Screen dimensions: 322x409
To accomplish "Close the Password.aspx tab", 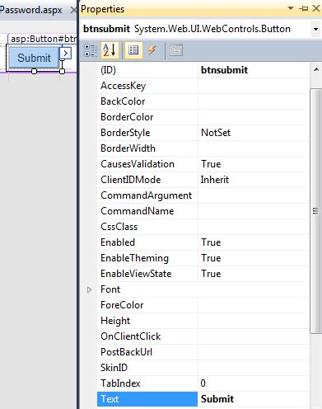I will (73, 11).
